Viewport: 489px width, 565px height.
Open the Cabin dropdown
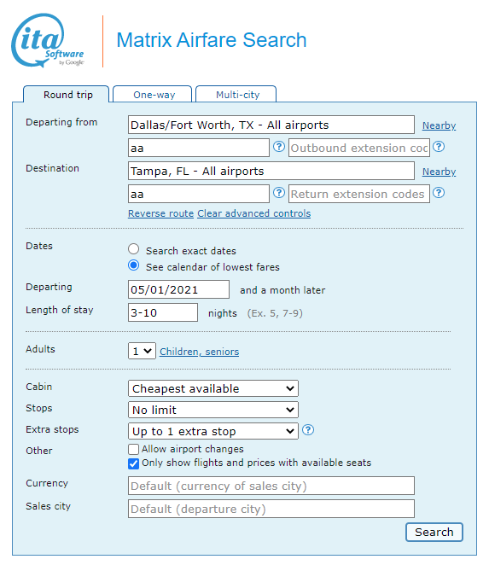click(x=213, y=388)
